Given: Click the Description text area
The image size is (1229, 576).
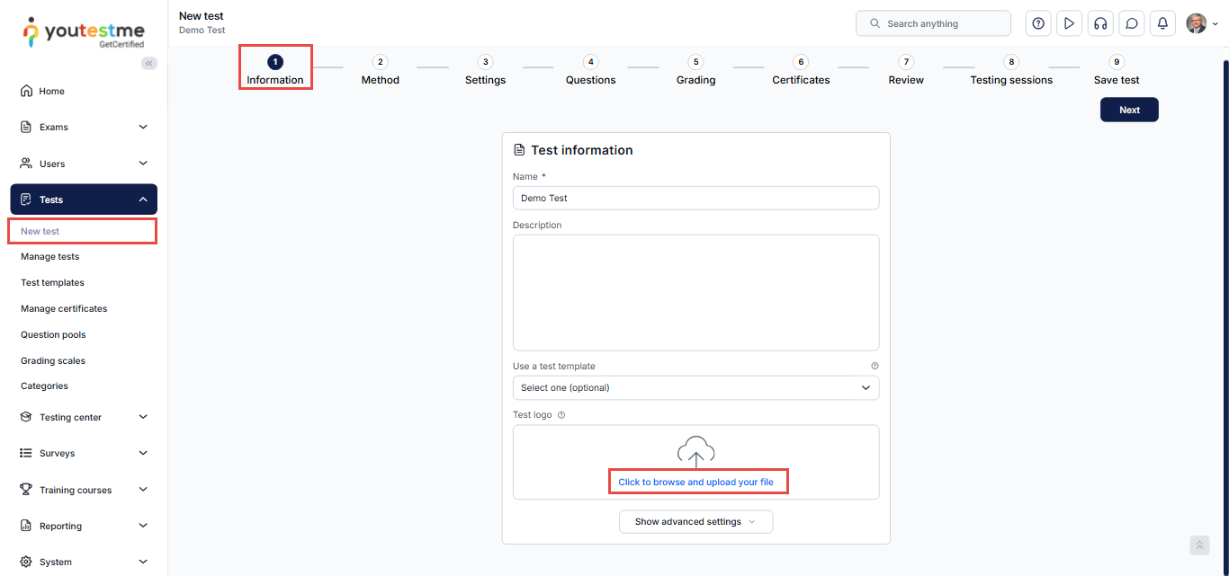Looking at the screenshot, I should 695,292.
